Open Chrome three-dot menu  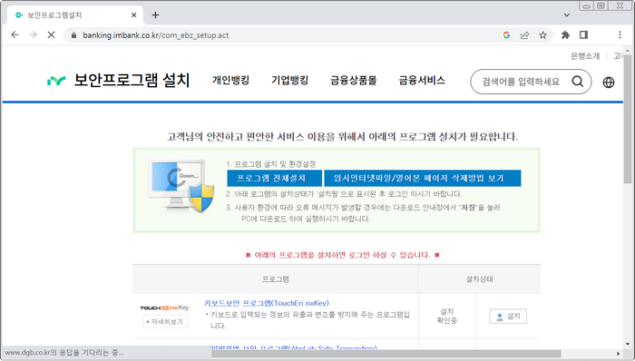[620, 35]
